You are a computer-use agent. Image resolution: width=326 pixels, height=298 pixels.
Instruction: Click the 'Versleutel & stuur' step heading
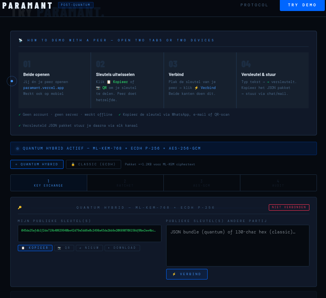259,74
